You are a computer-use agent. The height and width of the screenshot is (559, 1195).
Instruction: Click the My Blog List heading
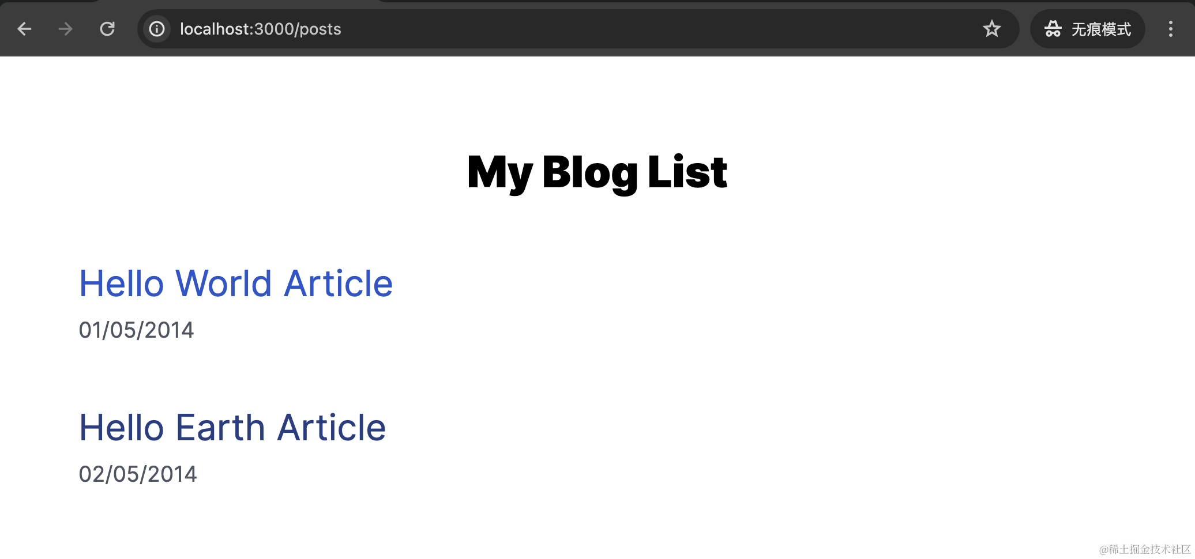click(597, 172)
